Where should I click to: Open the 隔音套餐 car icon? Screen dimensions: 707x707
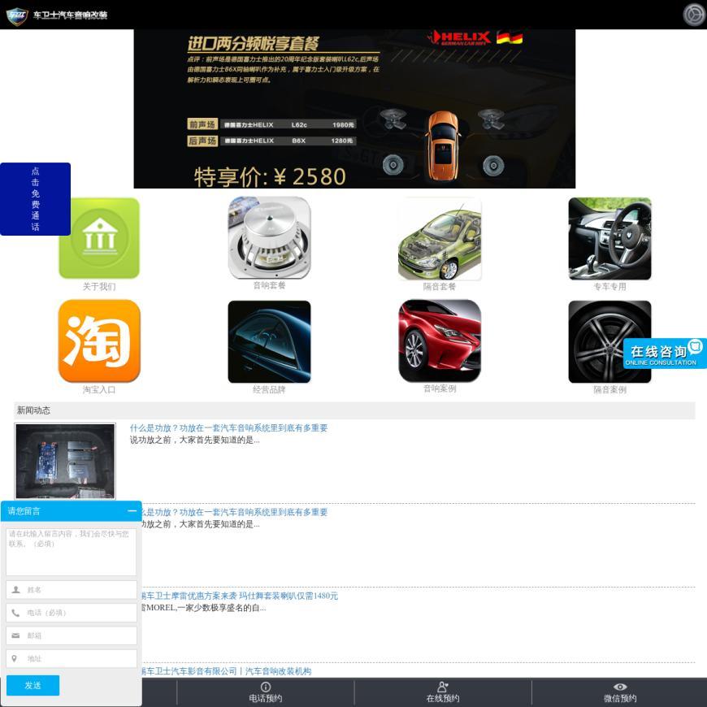(440, 239)
